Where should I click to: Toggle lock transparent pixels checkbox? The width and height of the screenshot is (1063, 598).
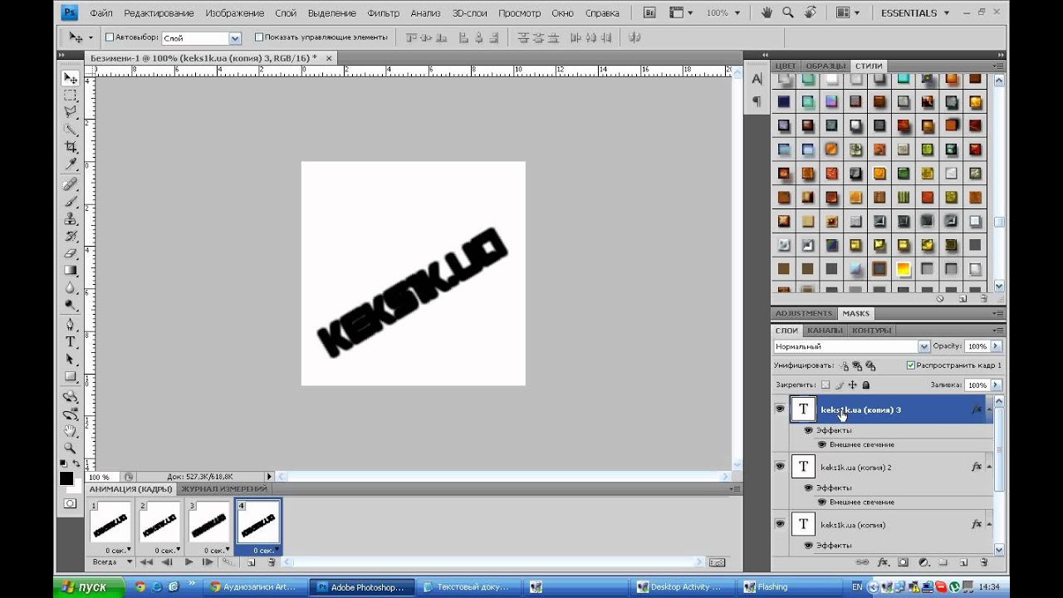(825, 385)
